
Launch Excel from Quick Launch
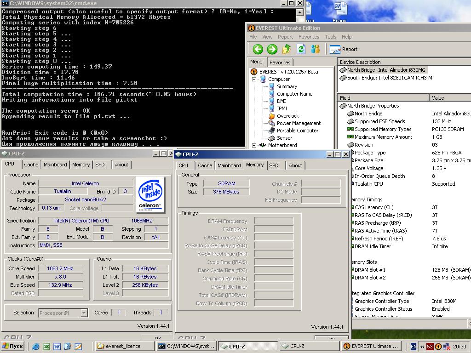pos(46,347)
